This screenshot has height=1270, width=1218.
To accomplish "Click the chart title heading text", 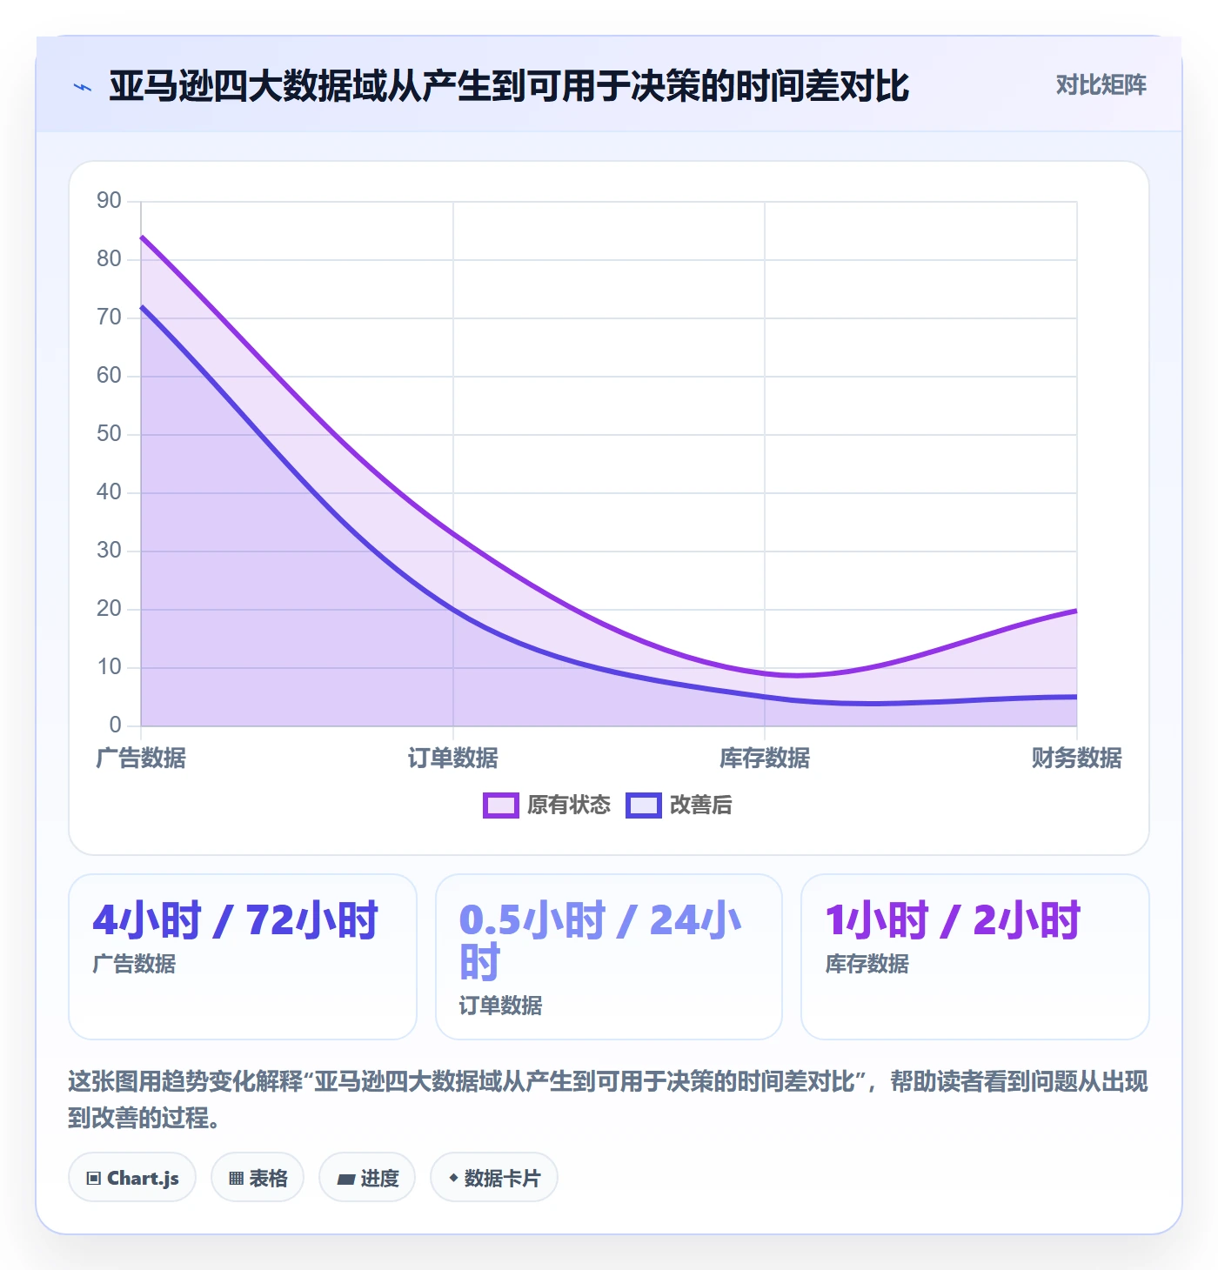I will [x=509, y=86].
